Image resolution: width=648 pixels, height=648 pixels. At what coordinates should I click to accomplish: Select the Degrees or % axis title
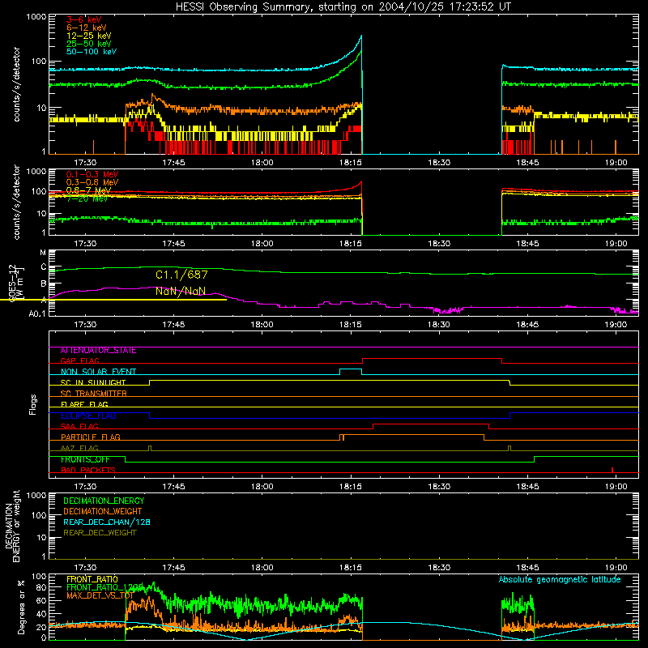point(20,607)
